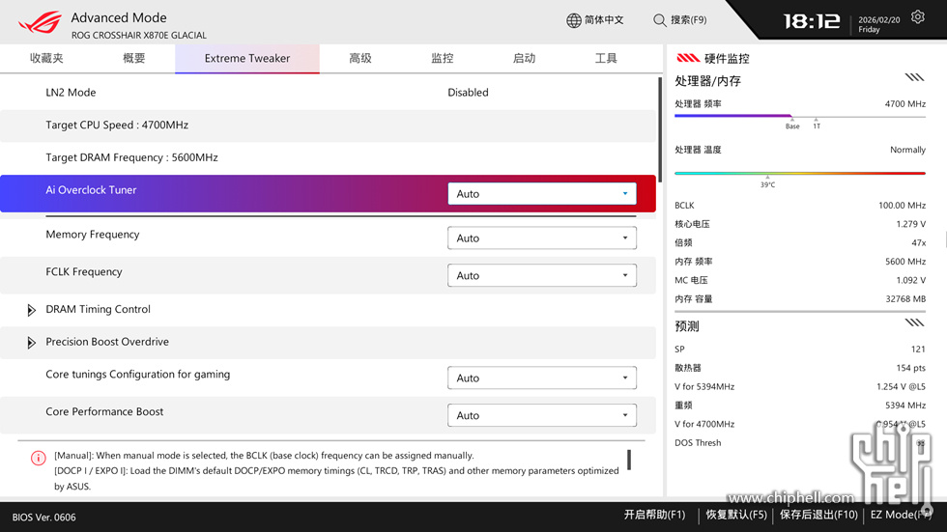Open Core tunings Configuration for gaming dropdown
Image resolution: width=947 pixels, height=532 pixels.
541,378
